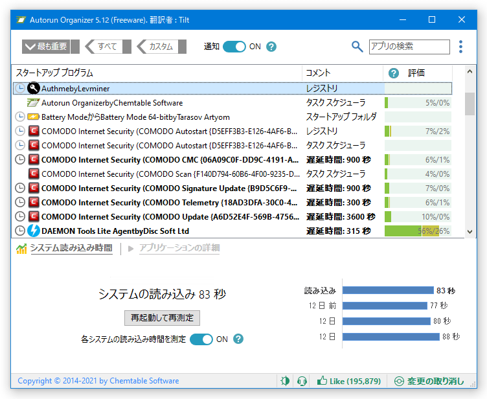Click the 評価 column header
This screenshot has width=487, height=399.
pyautogui.click(x=416, y=73)
